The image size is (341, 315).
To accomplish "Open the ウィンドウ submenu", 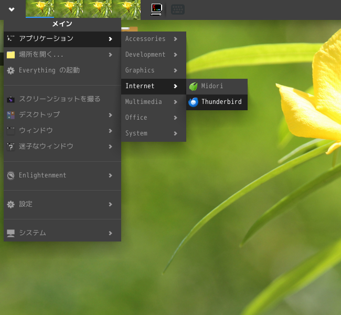I will click(62, 131).
